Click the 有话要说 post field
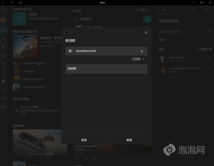The width and height of the screenshot is (214, 166). [108, 19]
